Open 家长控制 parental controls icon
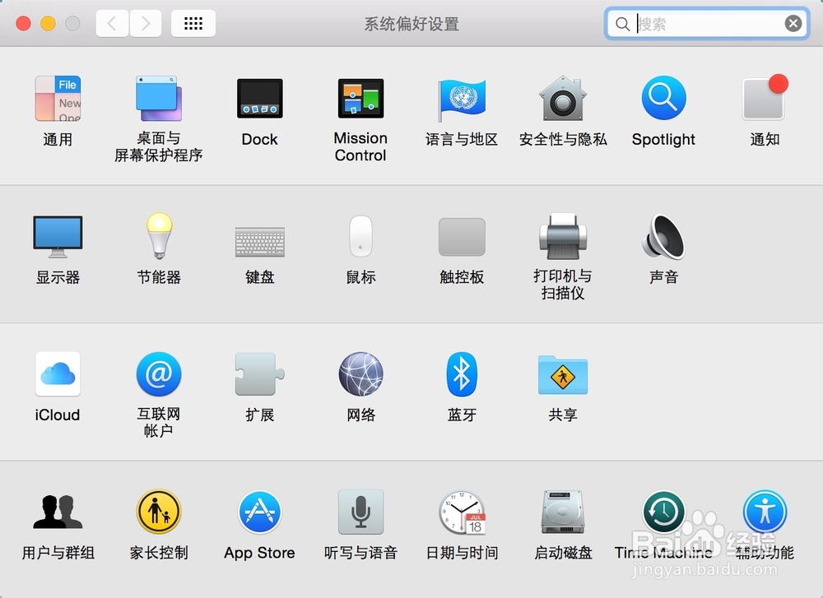Image resolution: width=823 pixels, height=598 pixels. click(159, 512)
